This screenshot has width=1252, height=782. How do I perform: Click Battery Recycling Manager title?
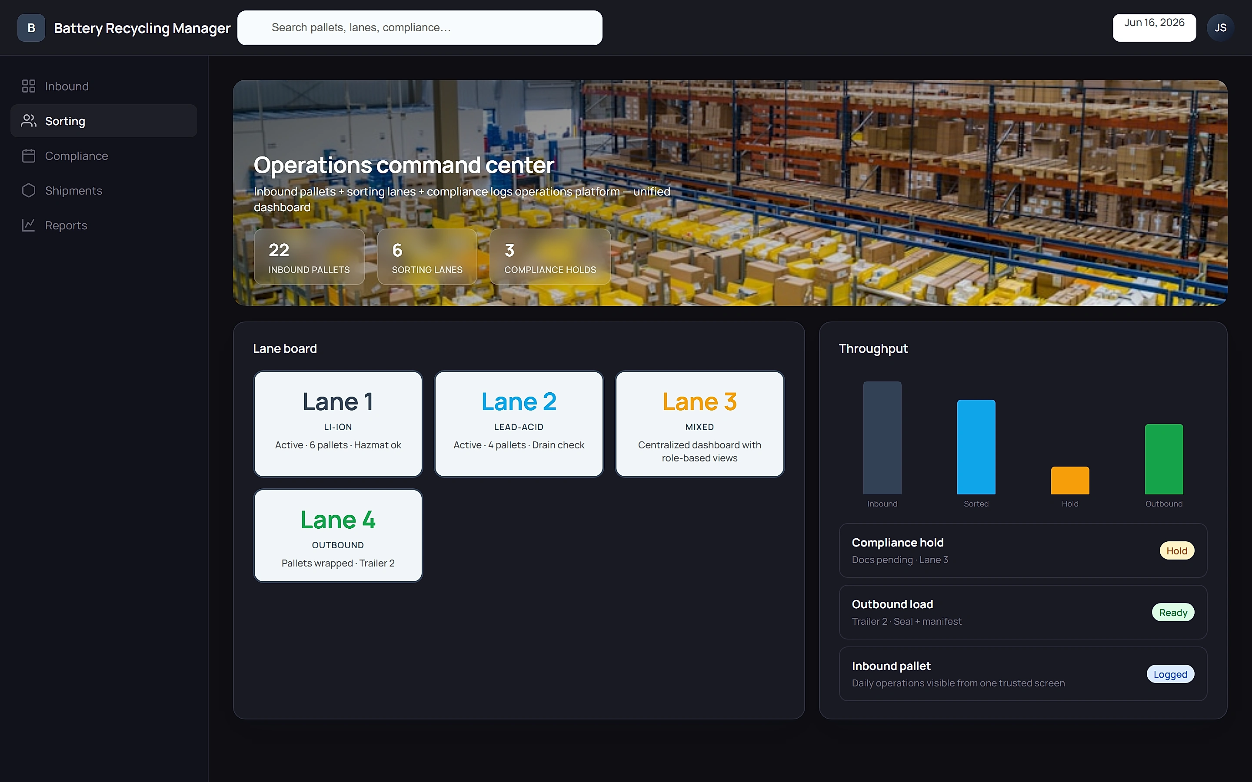142,28
